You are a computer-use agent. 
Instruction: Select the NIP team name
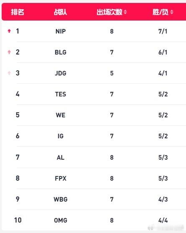[x=61, y=31]
